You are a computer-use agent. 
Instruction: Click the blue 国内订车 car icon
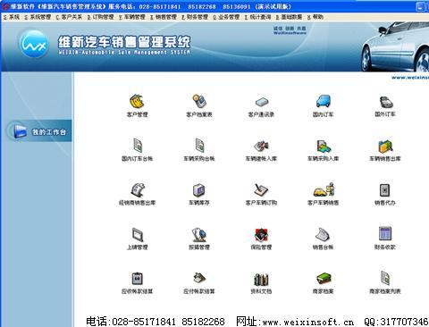tap(324, 101)
